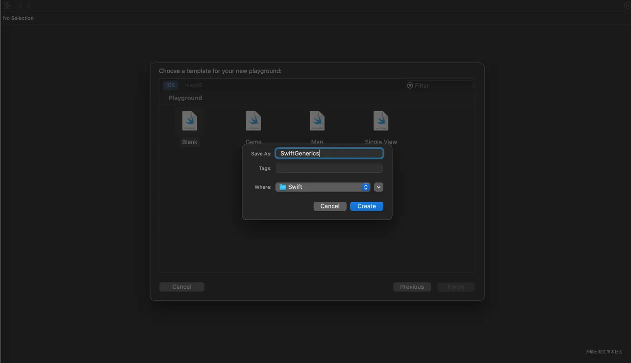Go back with the left chevron

tap(20, 5)
